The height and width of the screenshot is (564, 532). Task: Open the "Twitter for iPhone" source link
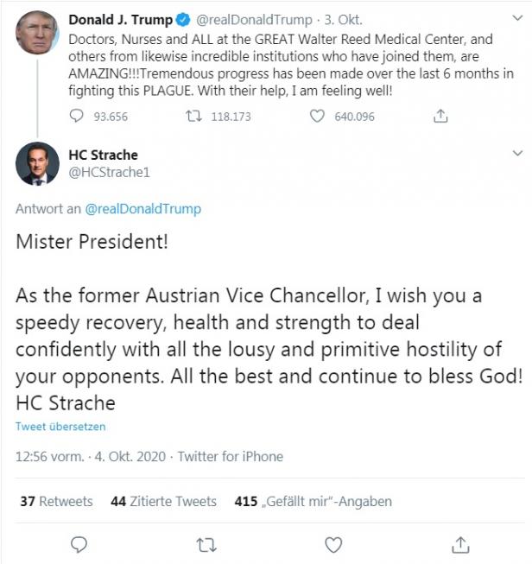pos(231,456)
